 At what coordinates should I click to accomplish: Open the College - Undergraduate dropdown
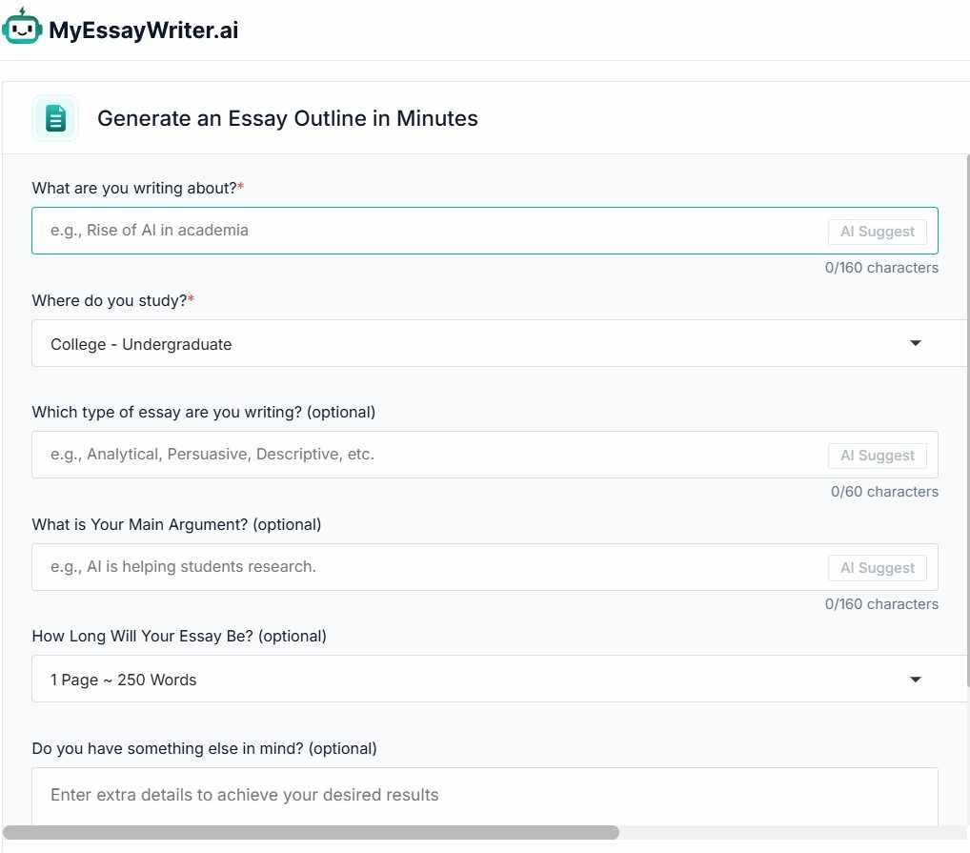[476, 344]
